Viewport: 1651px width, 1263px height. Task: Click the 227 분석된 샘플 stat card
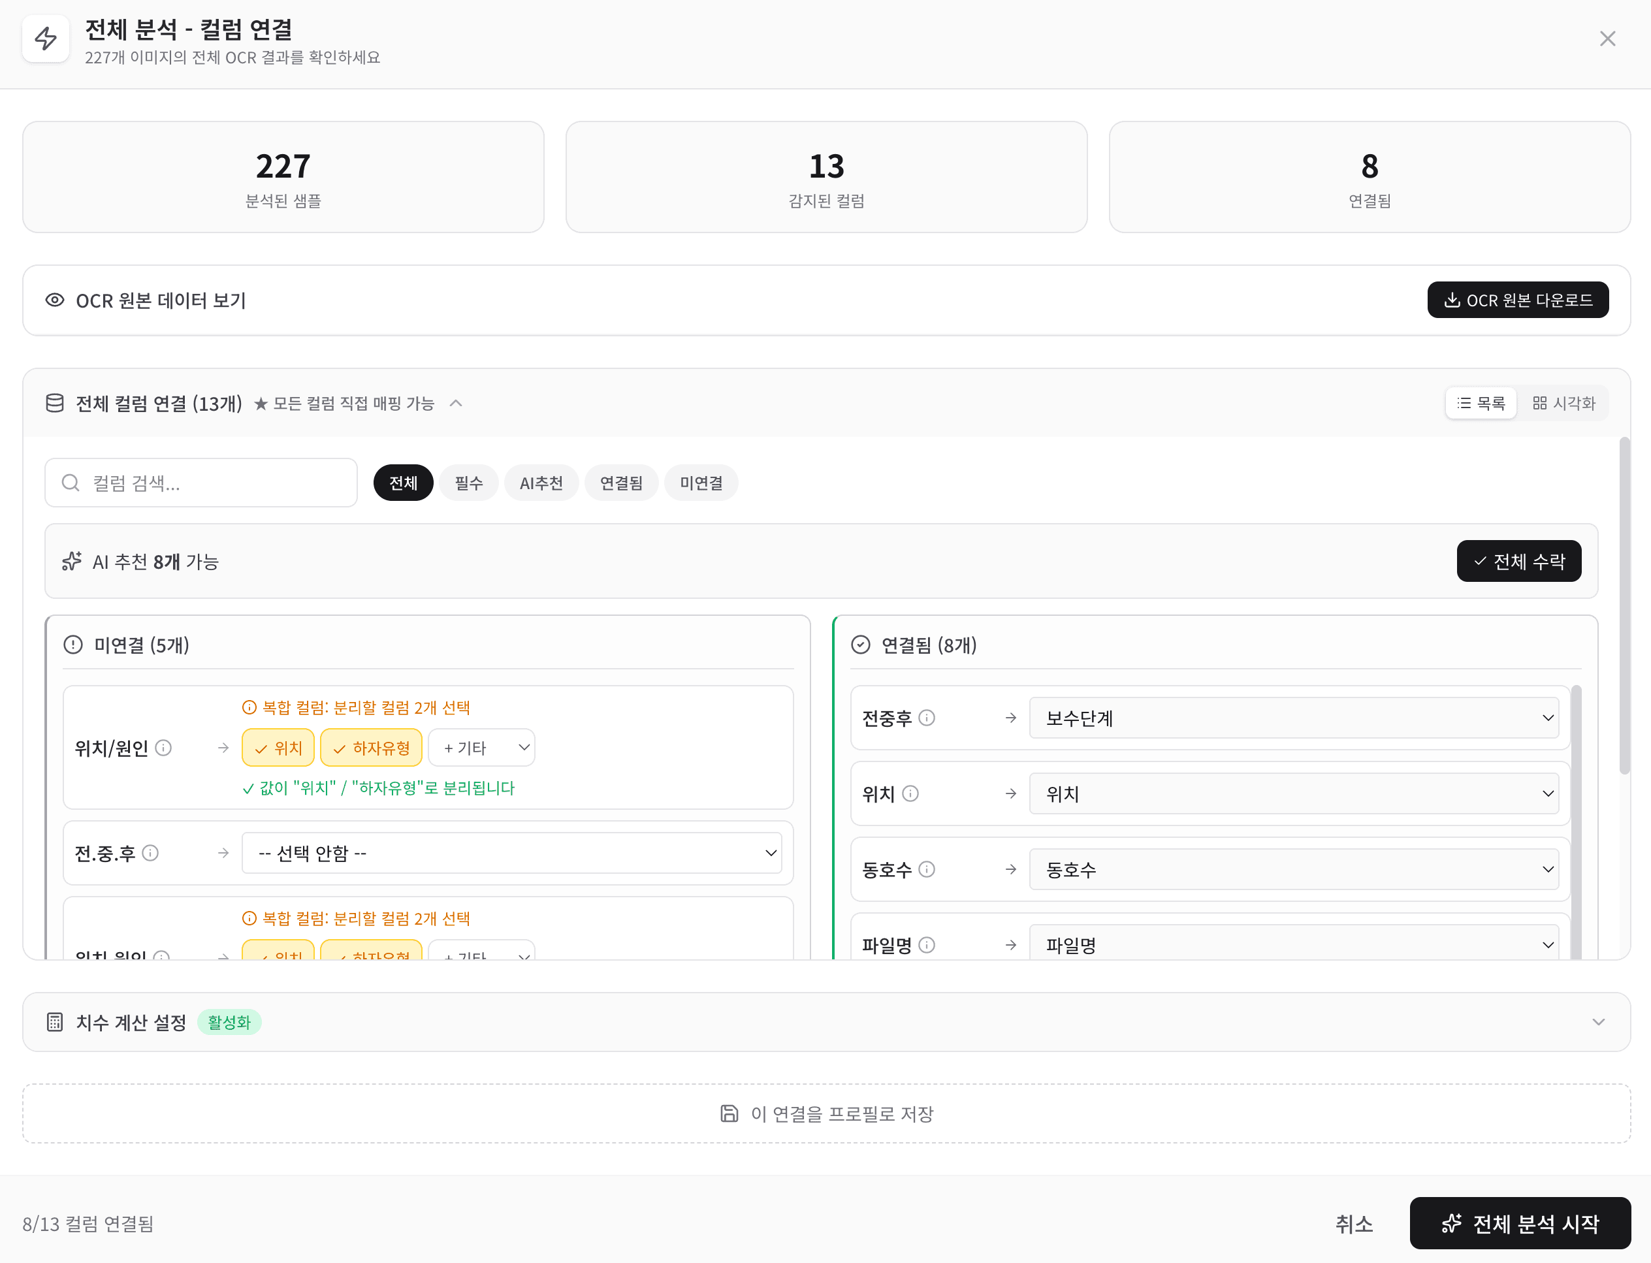click(x=283, y=178)
